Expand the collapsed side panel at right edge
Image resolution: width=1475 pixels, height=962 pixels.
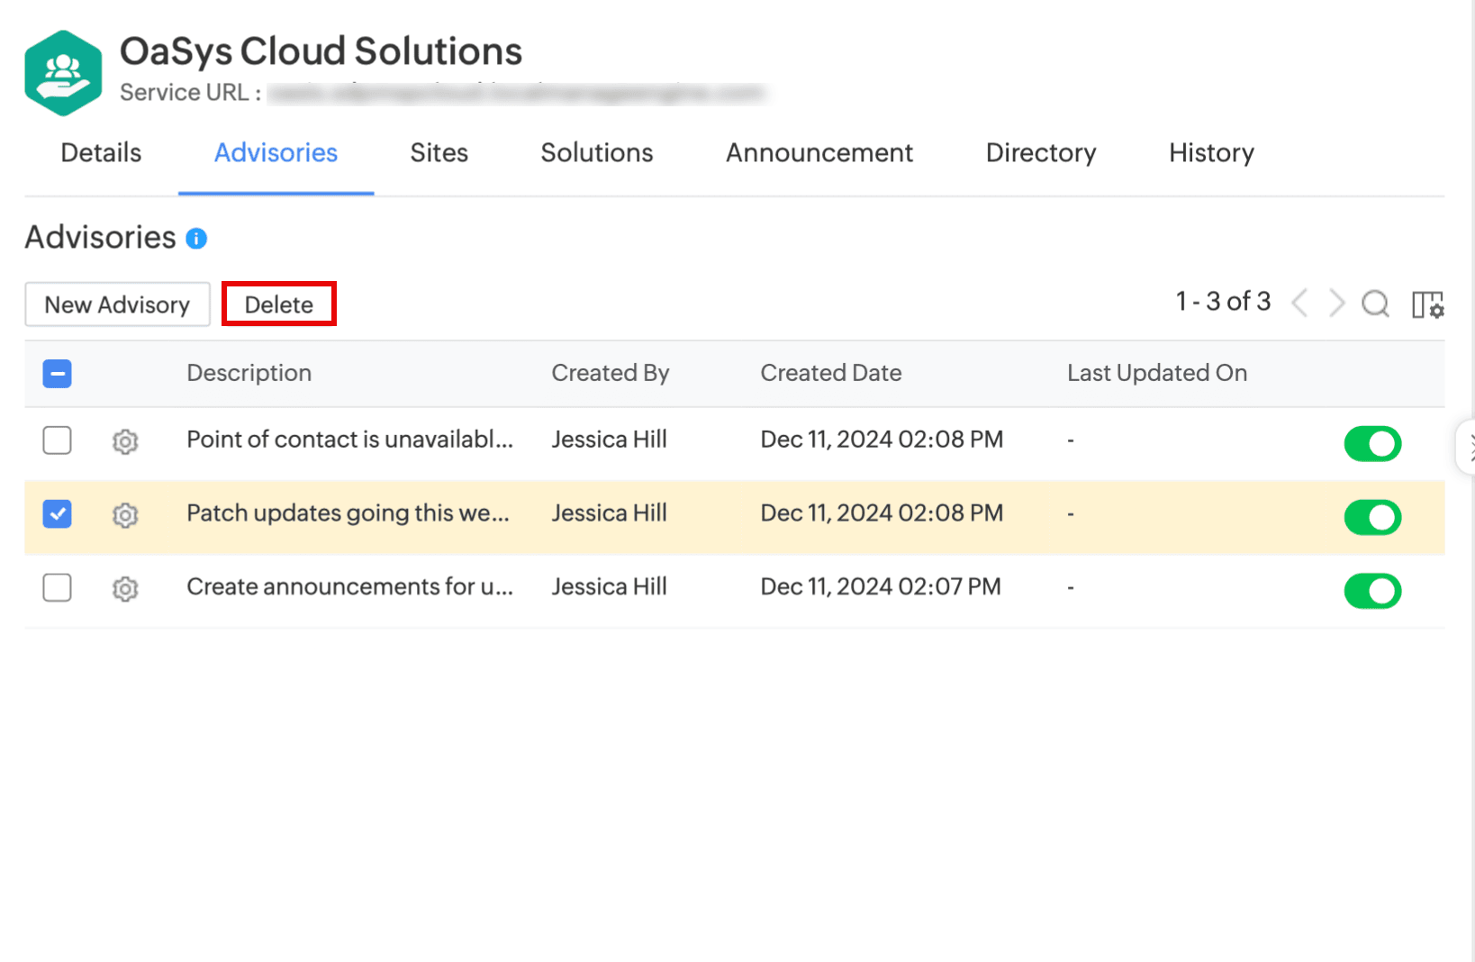coord(1468,447)
